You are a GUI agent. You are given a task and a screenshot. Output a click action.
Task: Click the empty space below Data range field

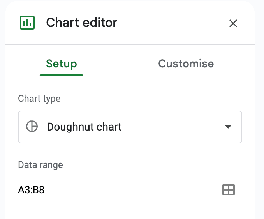coord(130,212)
